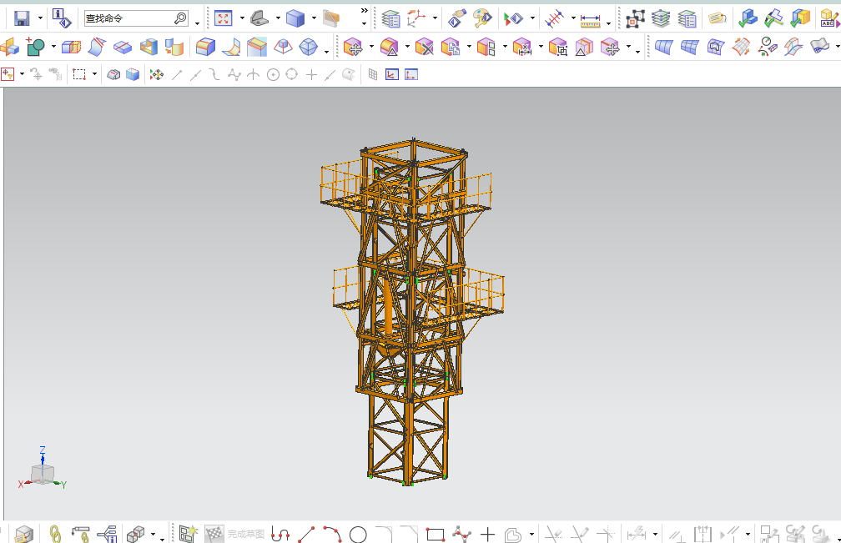This screenshot has height=543, width=841.
Task: Click the shell hollow box icon
Action: pyautogui.click(x=149, y=48)
